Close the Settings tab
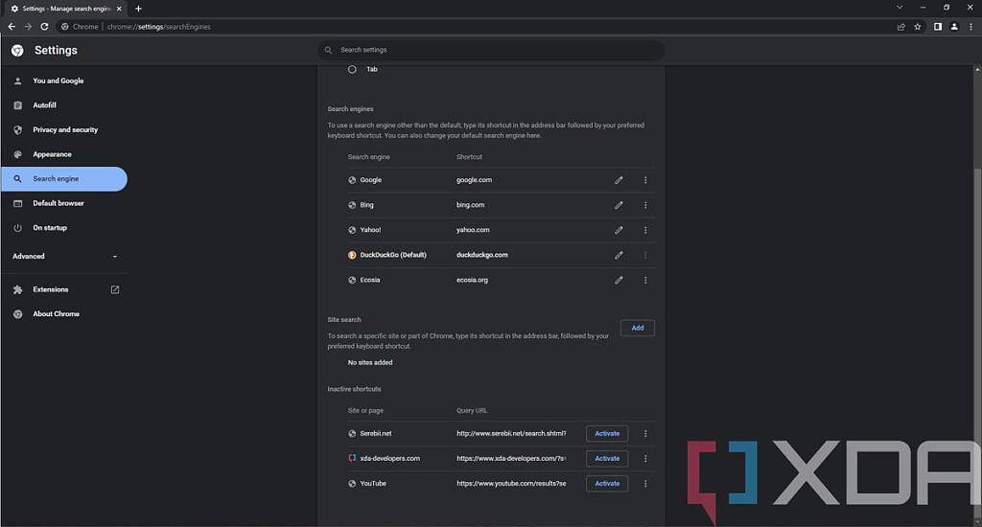The height and width of the screenshot is (527, 982). click(x=119, y=9)
